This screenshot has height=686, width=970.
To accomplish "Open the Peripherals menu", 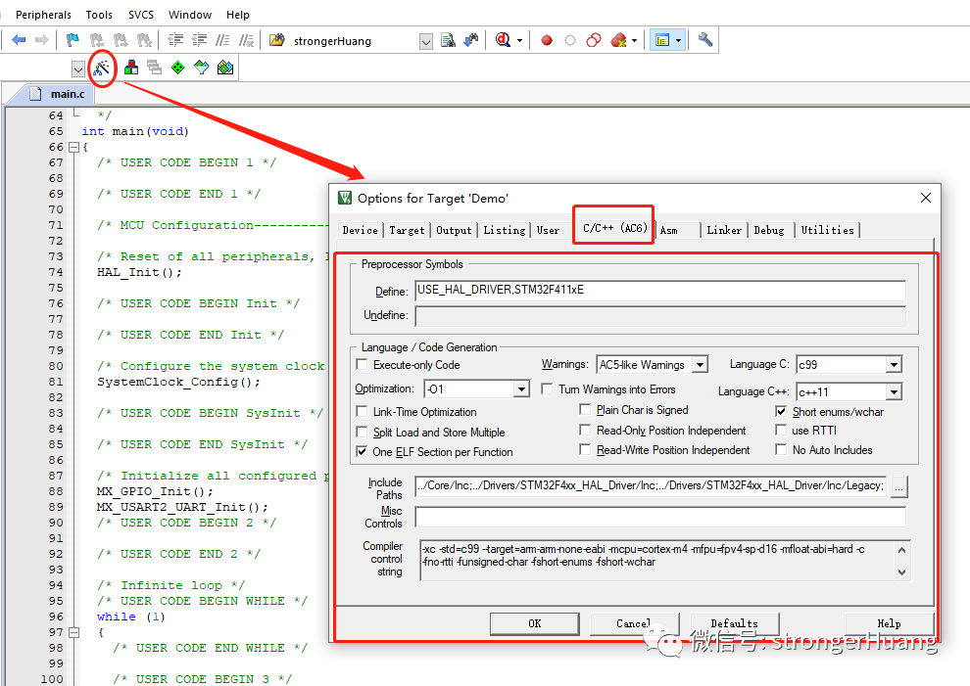I will click(x=43, y=15).
